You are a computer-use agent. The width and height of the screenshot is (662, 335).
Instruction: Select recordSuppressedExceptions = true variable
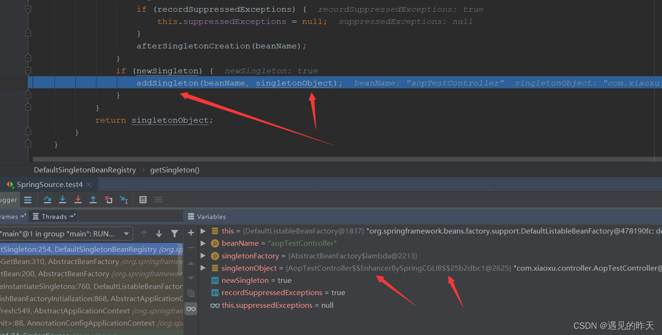[283, 292]
